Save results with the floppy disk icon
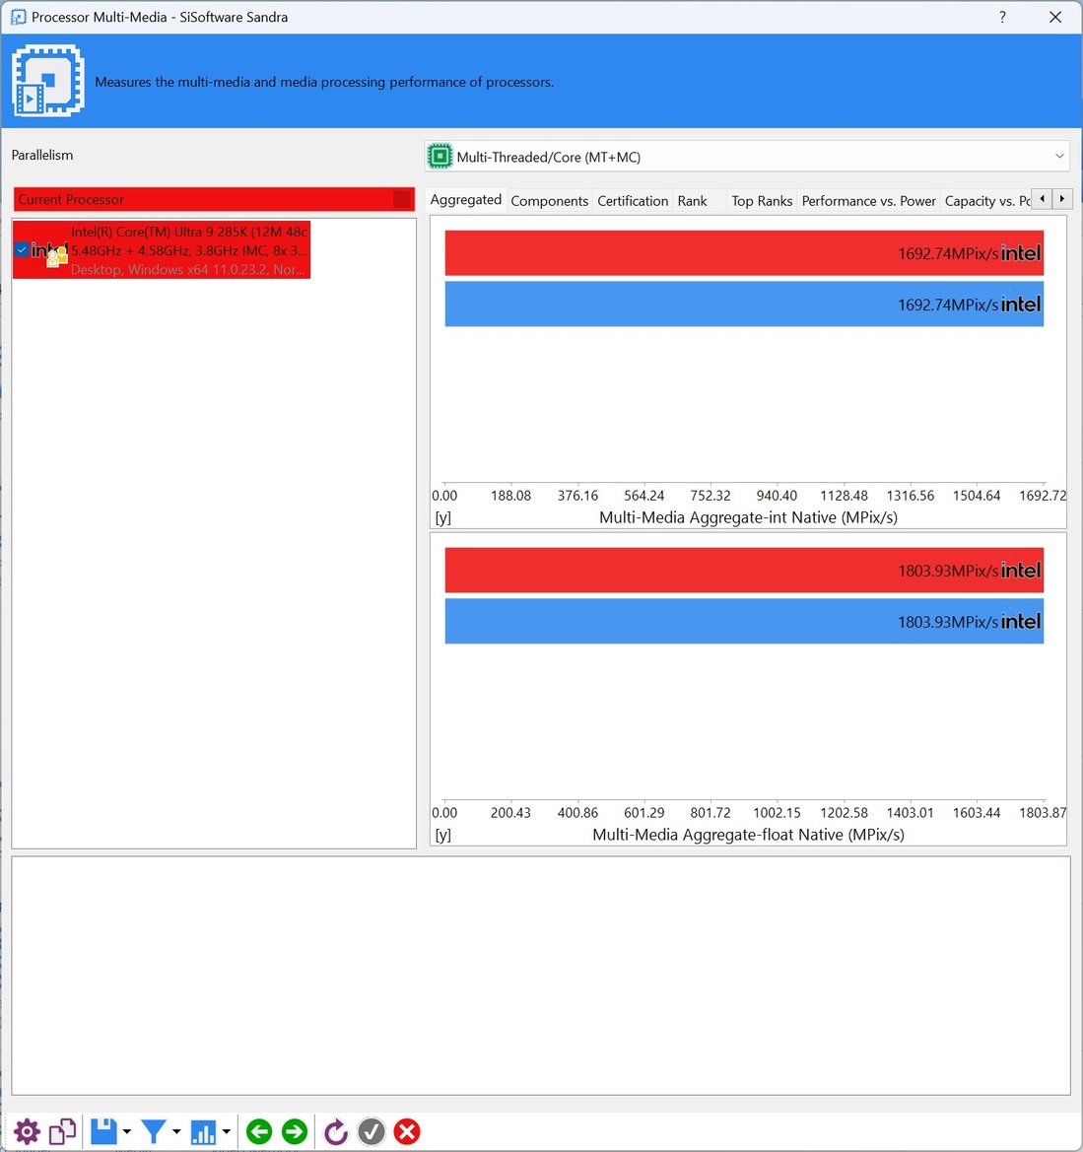 103,1131
